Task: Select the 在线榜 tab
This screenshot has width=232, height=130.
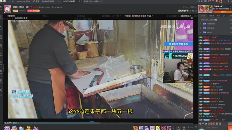Action: [x=203, y=16]
